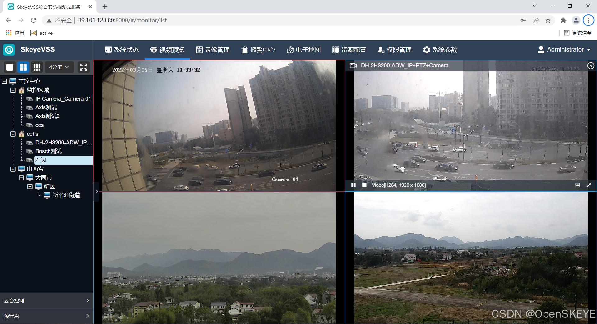Collapse the cehsi tree node
Image resolution: width=597 pixels, height=324 pixels.
click(13, 134)
